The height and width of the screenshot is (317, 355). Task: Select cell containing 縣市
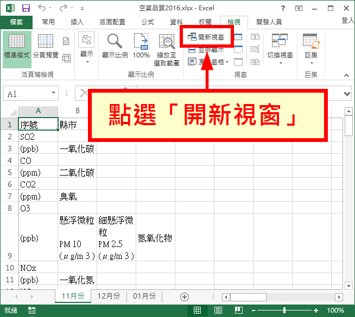pyautogui.click(x=73, y=124)
